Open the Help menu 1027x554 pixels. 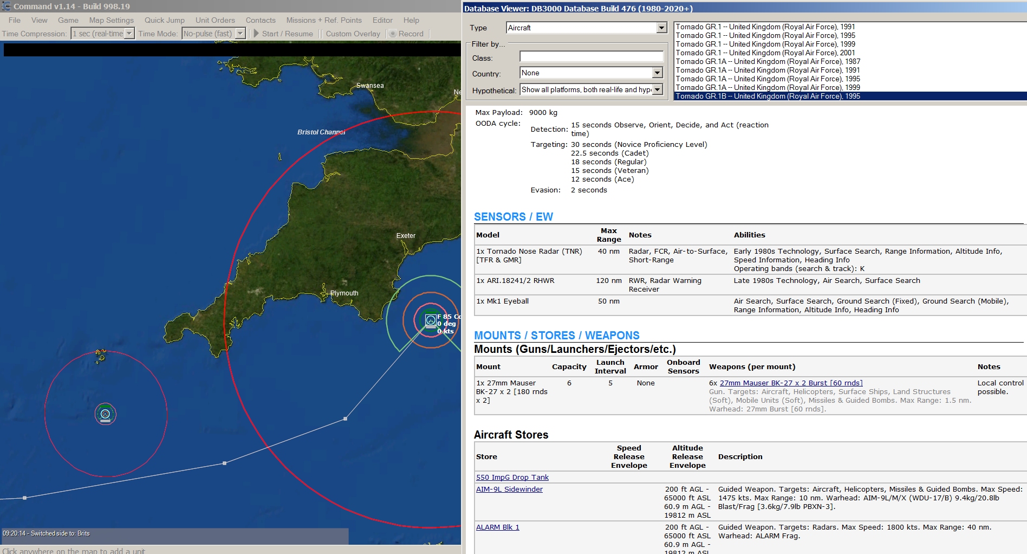(x=411, y=20)
